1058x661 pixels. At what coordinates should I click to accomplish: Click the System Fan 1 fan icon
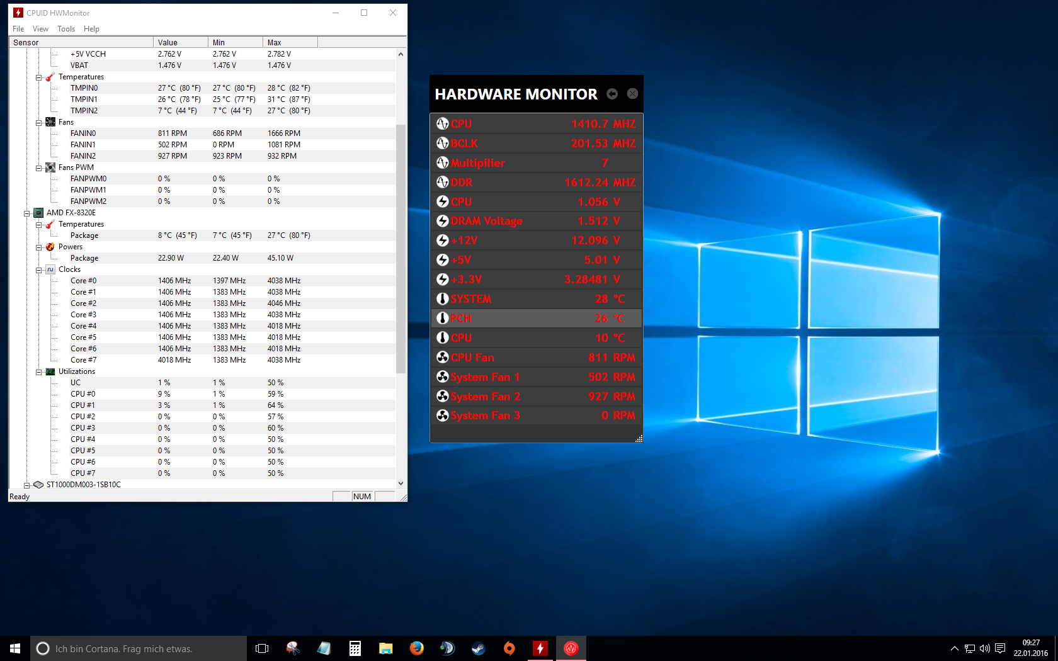pos(443,377)
